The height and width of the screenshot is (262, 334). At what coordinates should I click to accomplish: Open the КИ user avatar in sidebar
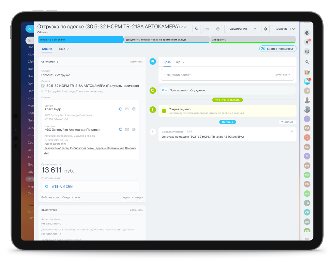[x=307, y=128]
